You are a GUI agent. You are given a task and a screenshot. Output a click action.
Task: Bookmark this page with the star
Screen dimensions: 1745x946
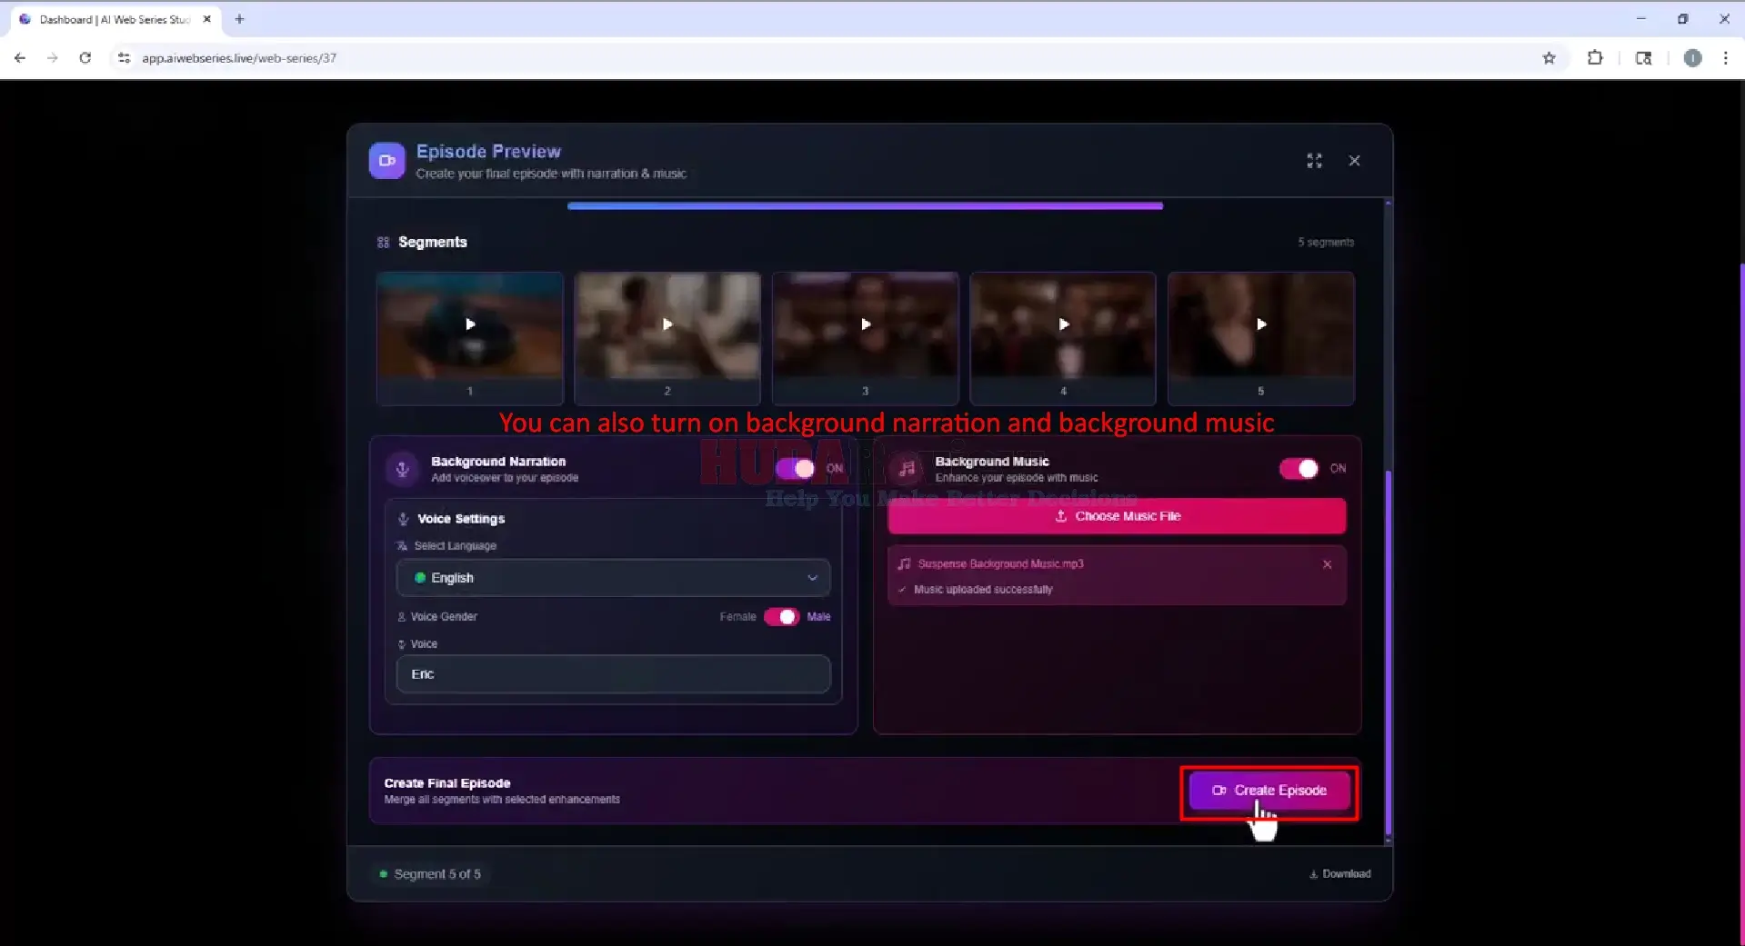coord(1549,58)
